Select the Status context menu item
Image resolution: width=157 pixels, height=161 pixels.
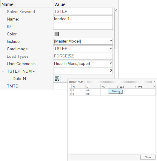(x=115, y=91)
